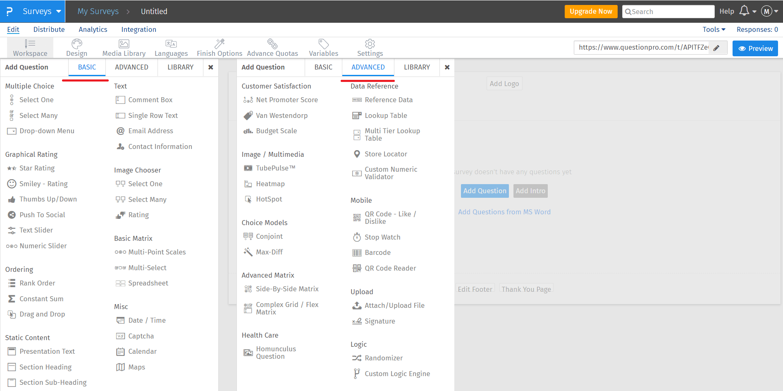Edit the survey URL with pencil icon

click(716, 48)
